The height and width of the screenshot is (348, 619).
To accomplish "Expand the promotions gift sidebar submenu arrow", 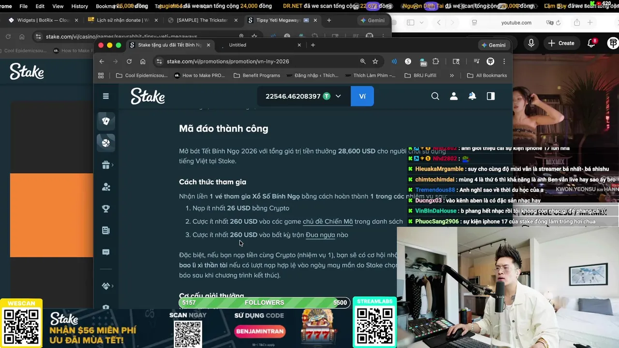I will click(113, 165).
